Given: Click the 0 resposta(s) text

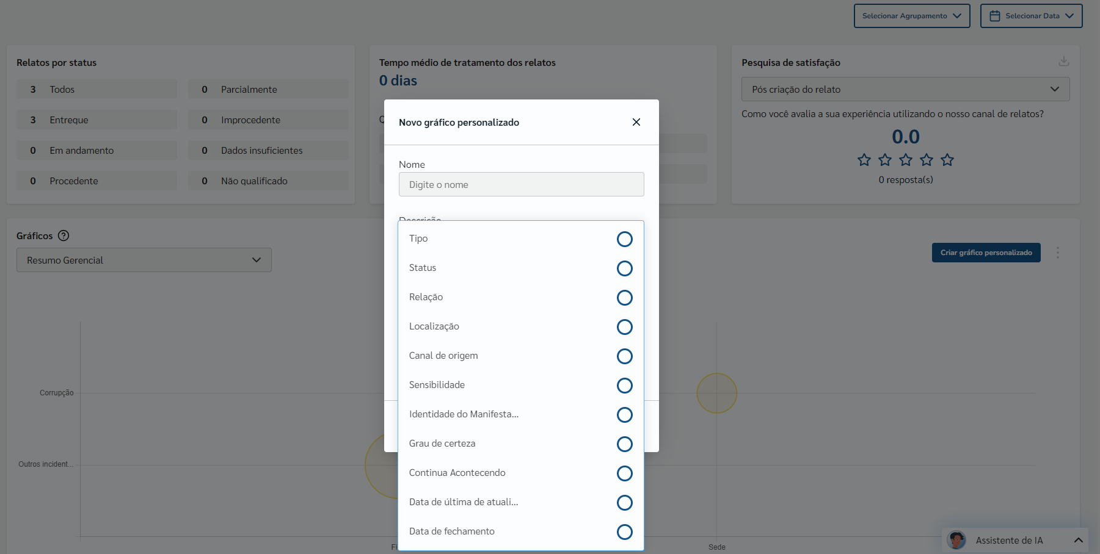Looking at the screenshot, I should 906,179.
